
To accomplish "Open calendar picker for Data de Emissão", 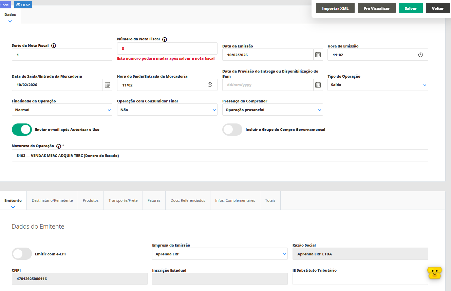I will click(x=318, y=55).
